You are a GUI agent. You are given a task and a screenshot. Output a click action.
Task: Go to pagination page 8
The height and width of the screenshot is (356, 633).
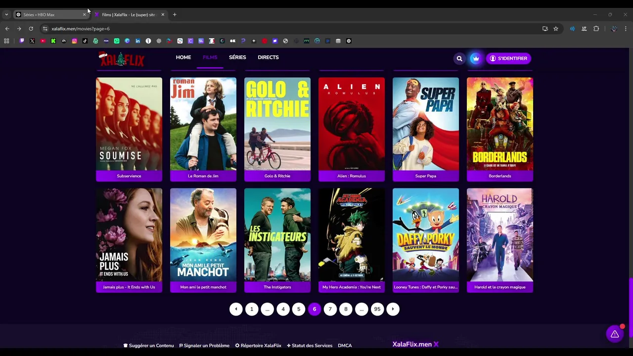click(346, 309)
